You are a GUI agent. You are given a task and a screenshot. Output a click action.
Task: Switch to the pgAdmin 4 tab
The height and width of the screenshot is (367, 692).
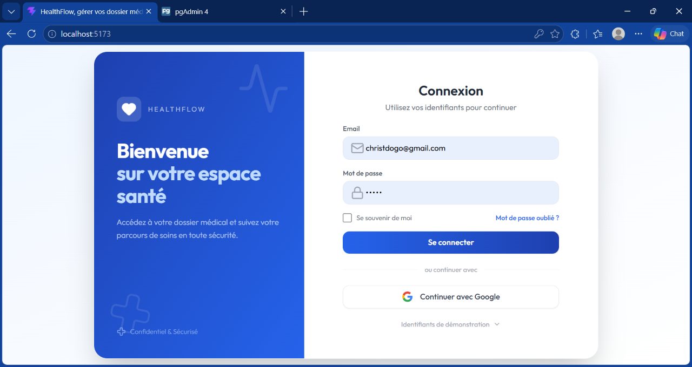pos(224,11)
